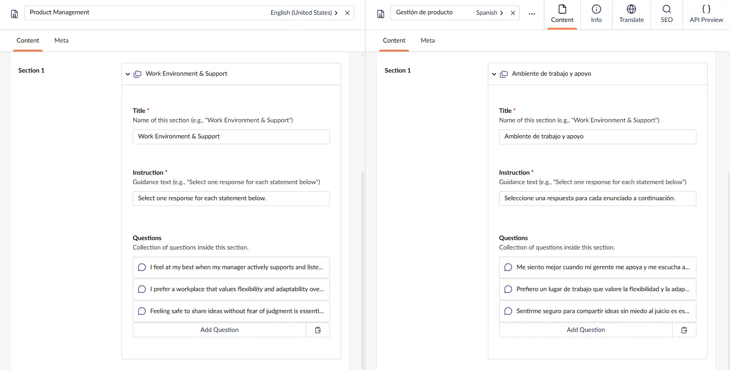Collapse the Work Environment & Support block
Image resolution: width=730 pixels, height=370 pixels.
[128, 74]
